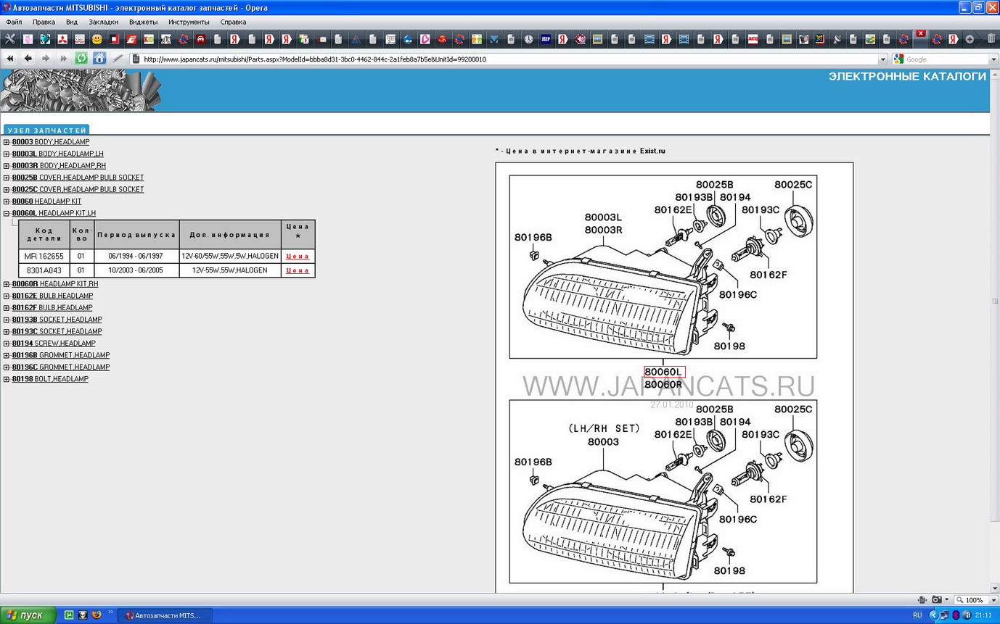This screenshot has height=624, width=1000.
Task: Open a new tab with plus button
Action: coord(970,39)
